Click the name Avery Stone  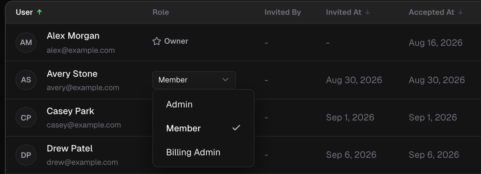click(x=72, y=74)
